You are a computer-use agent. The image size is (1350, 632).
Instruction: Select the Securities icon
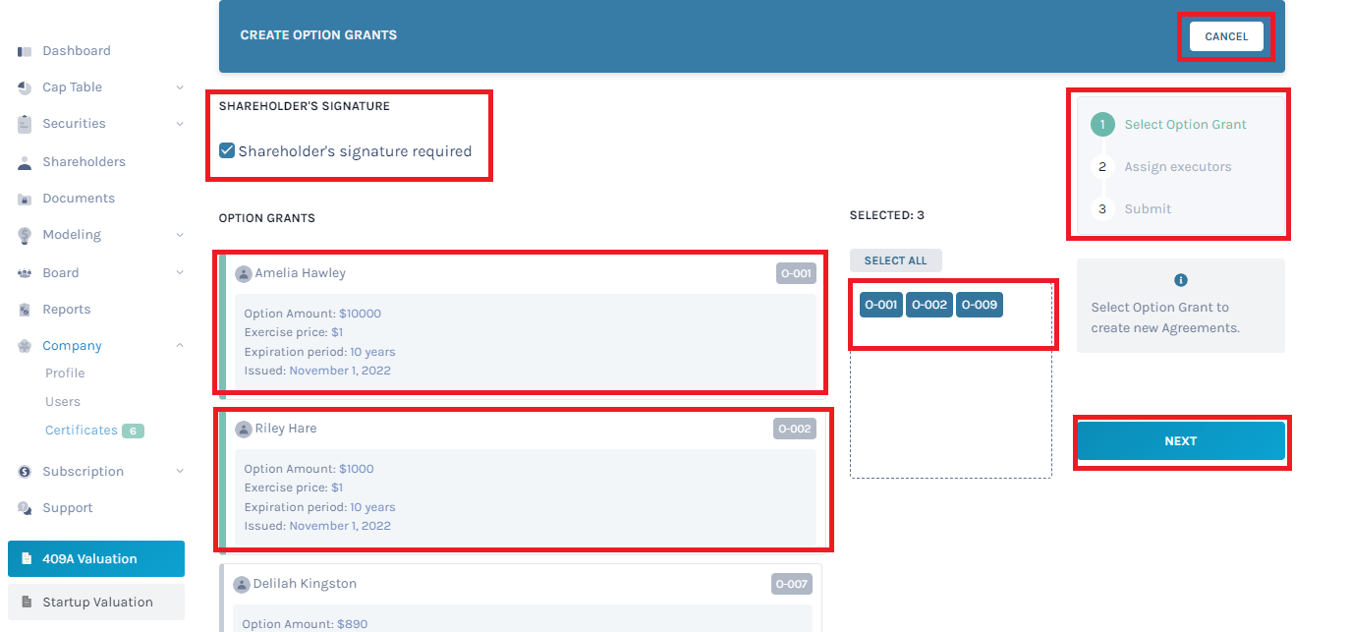[22, 123]
